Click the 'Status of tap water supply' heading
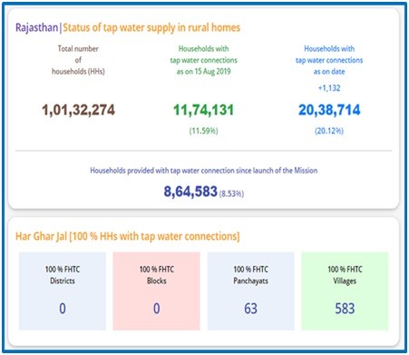Viewport: 409px width, 355px height. tap(151, 27)
